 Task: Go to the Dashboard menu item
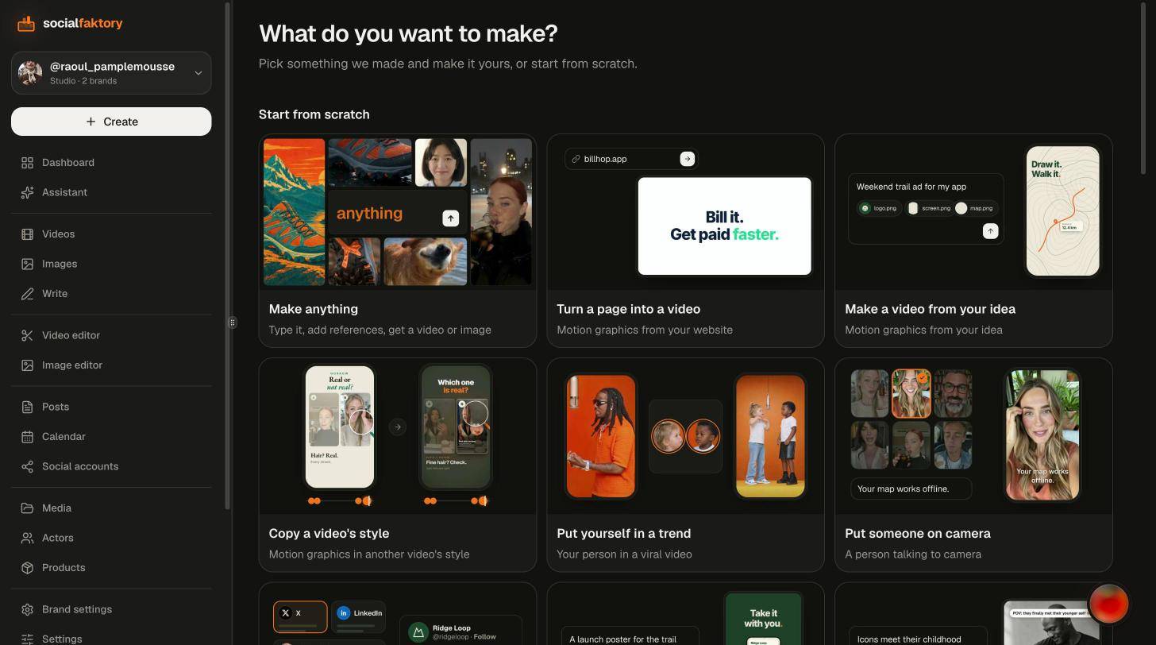(111, 163)
